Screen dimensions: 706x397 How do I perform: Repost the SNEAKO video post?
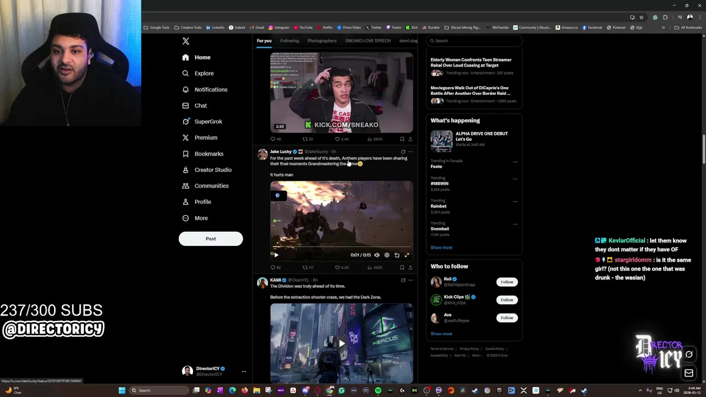(x=308, y=139)
